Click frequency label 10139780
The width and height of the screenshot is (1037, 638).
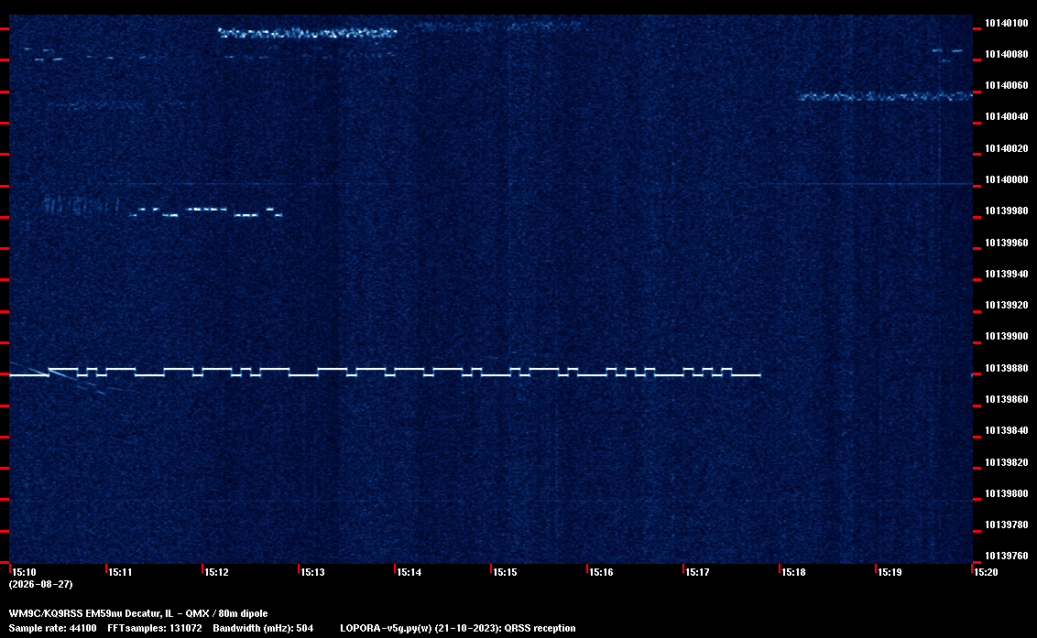(1007, 524)
